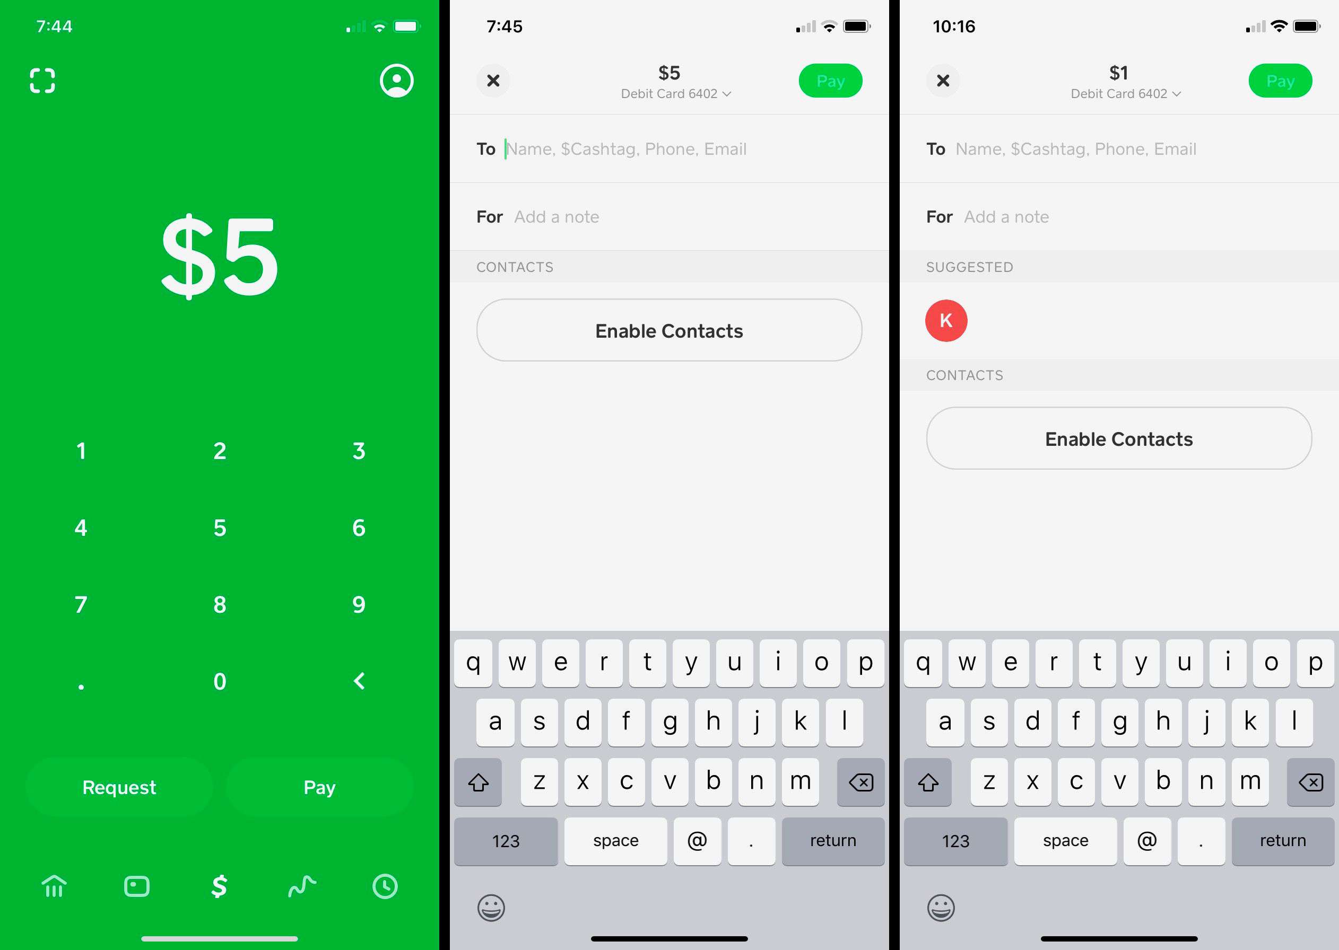Dismiss payment with X close button

click(494, 80)
